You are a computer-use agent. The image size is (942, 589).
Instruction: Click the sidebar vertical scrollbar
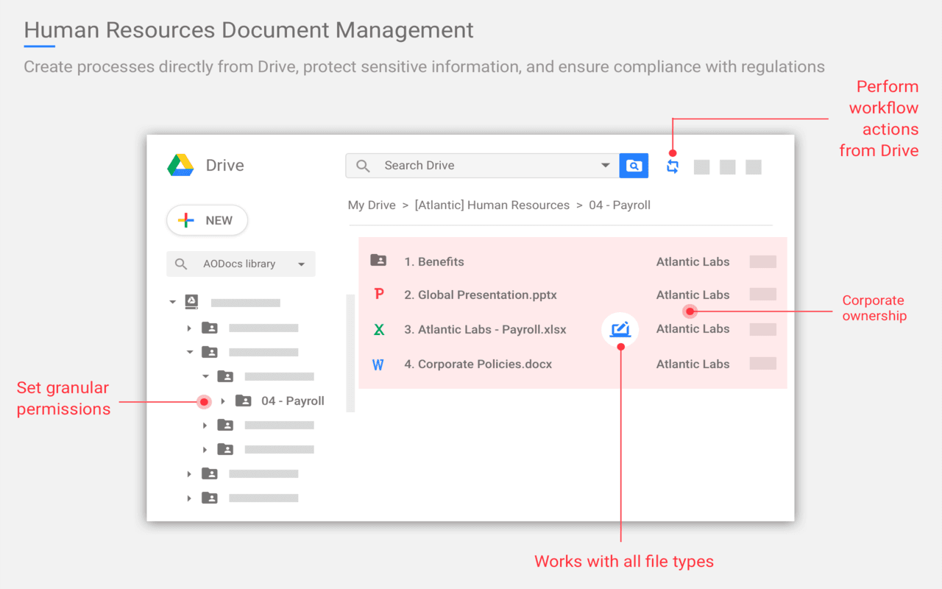[350, 353]
